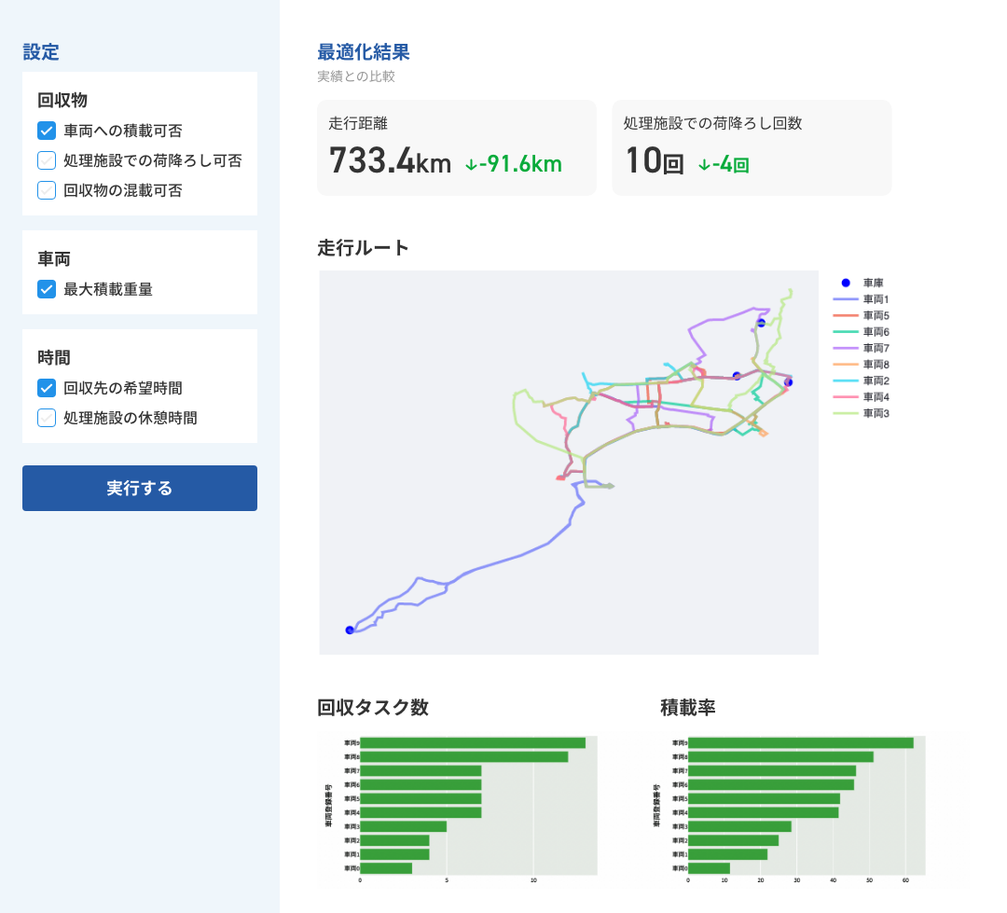
Task: Uncheck 回収先の希望時間 checkbox
Action: tap(47, 388)
